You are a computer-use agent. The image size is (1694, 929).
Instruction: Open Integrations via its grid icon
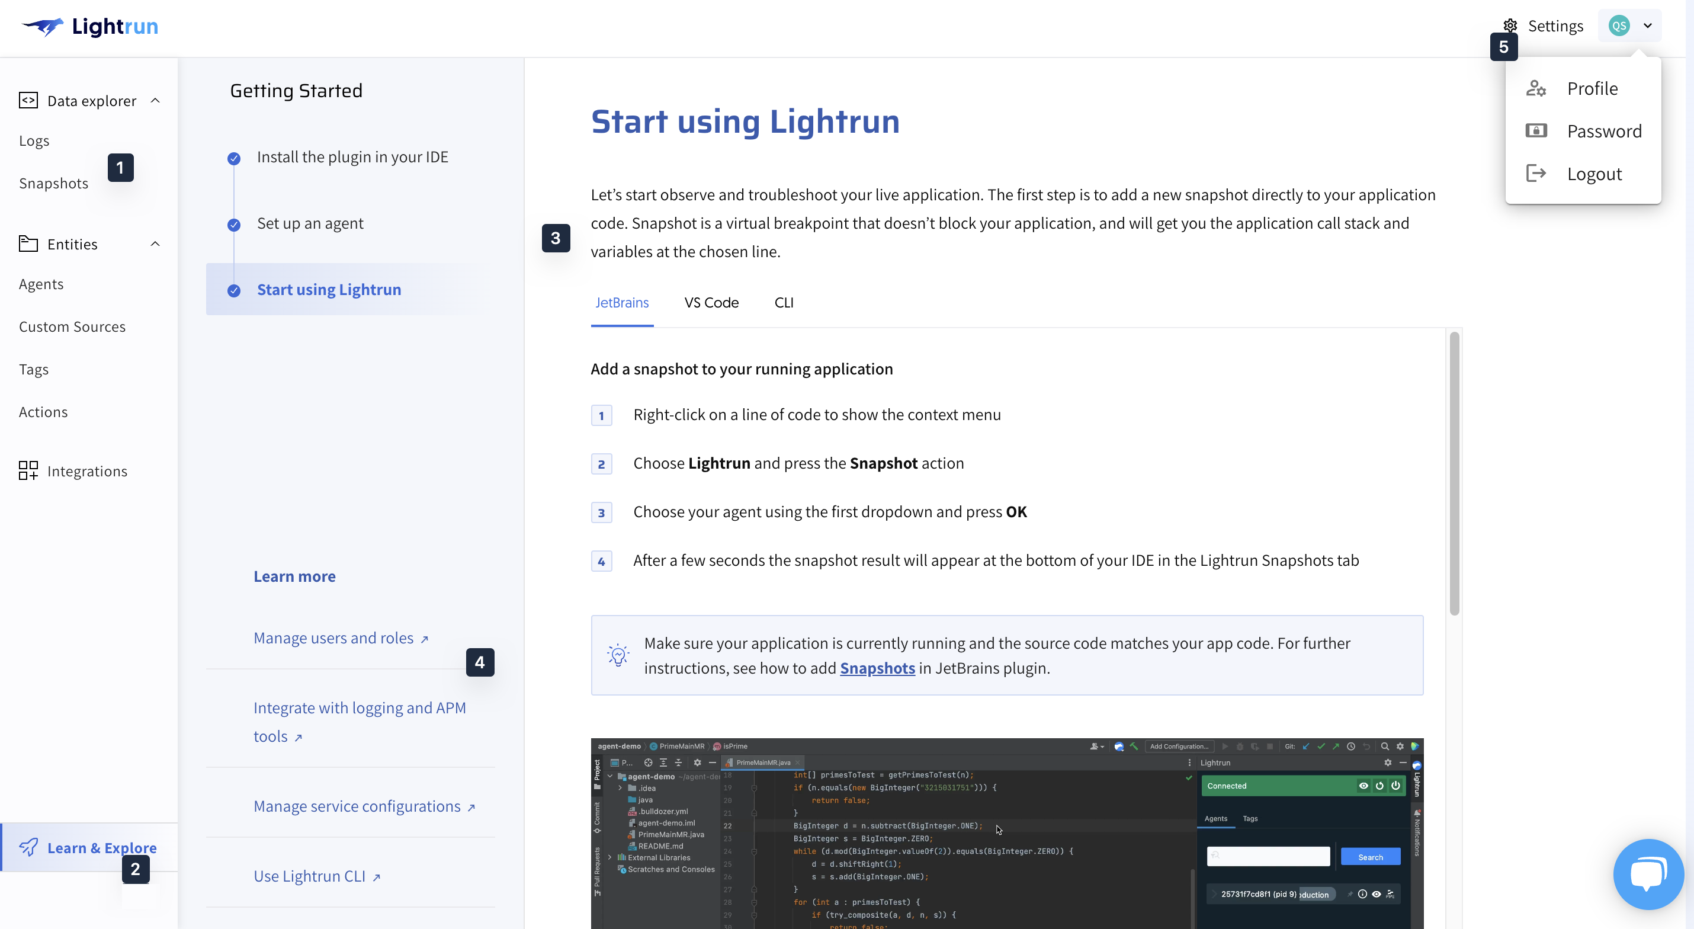(x=28, y=471)
